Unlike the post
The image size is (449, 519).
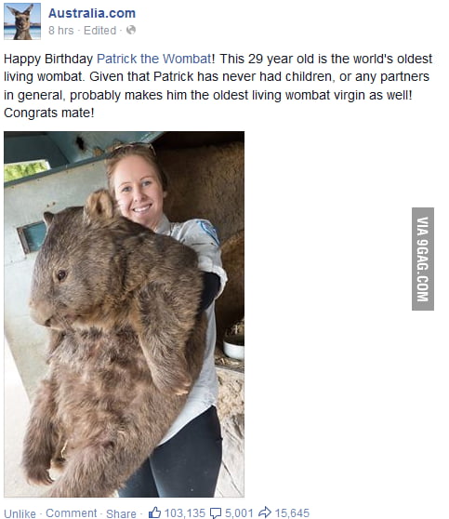coord(20,513)
